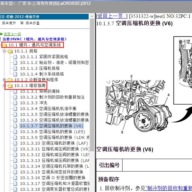This screenshot has width=192, height=192.
Task: Open 10.1.3.11 压缩机减压阀的更换 (V6)
Action: (55, 149)
